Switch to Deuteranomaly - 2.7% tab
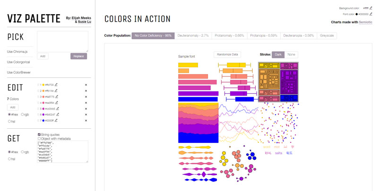Screen dimensions: 378x191 tap(193, 35)
